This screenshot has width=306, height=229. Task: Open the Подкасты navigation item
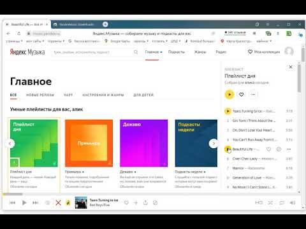pos(177,52)
